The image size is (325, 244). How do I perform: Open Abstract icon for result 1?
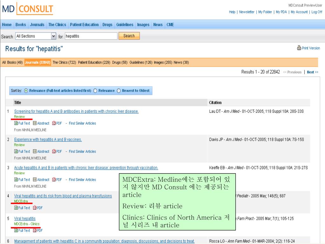(35, 123)
